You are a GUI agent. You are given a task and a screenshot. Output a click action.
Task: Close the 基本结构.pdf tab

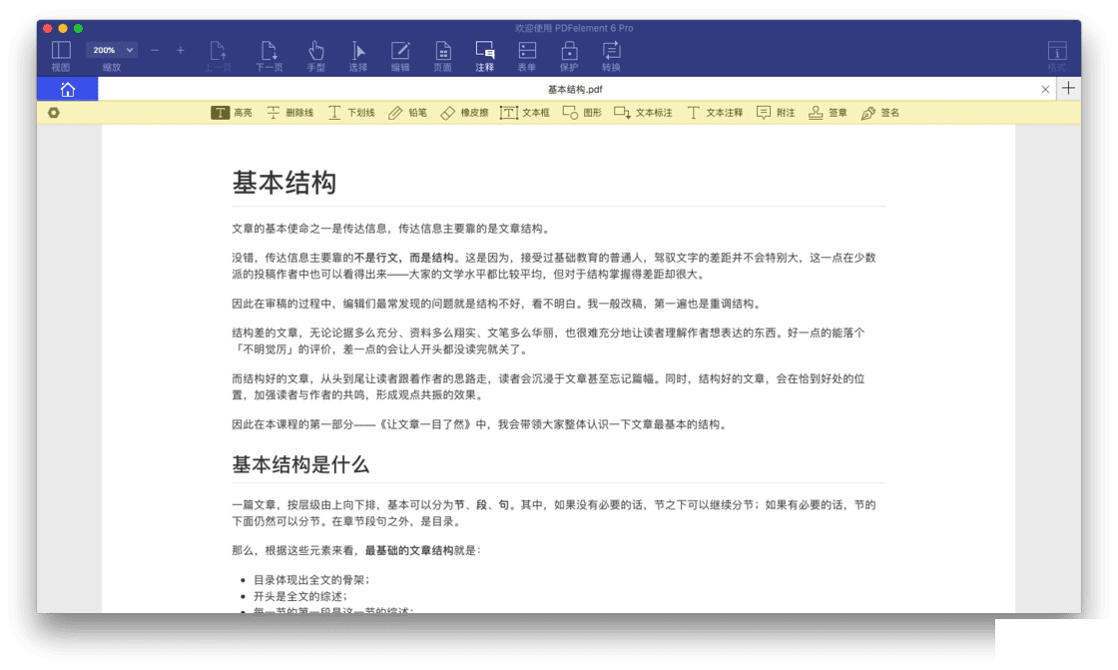pyautogui.click(x=1045, y=89)
